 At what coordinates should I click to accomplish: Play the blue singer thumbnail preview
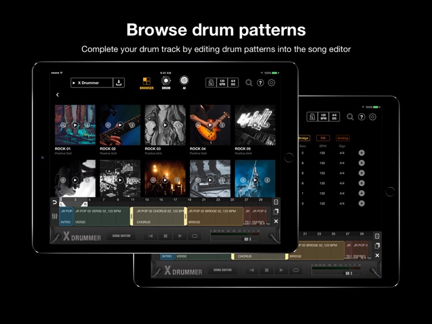pyautogui.click(x=255, y=180)
